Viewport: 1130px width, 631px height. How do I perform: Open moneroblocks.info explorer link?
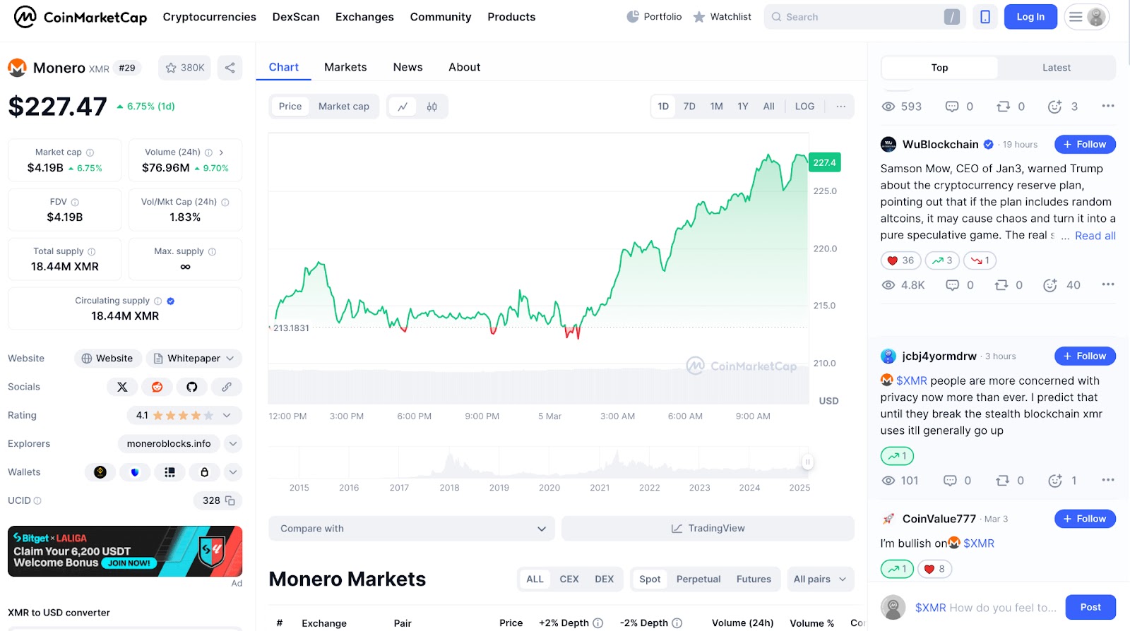(x=169, y=444)
